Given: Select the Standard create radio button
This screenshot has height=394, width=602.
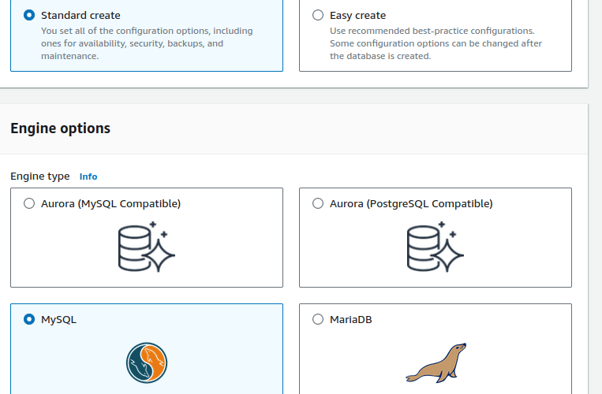Looking at the screenshot, I should click(29, 15).
